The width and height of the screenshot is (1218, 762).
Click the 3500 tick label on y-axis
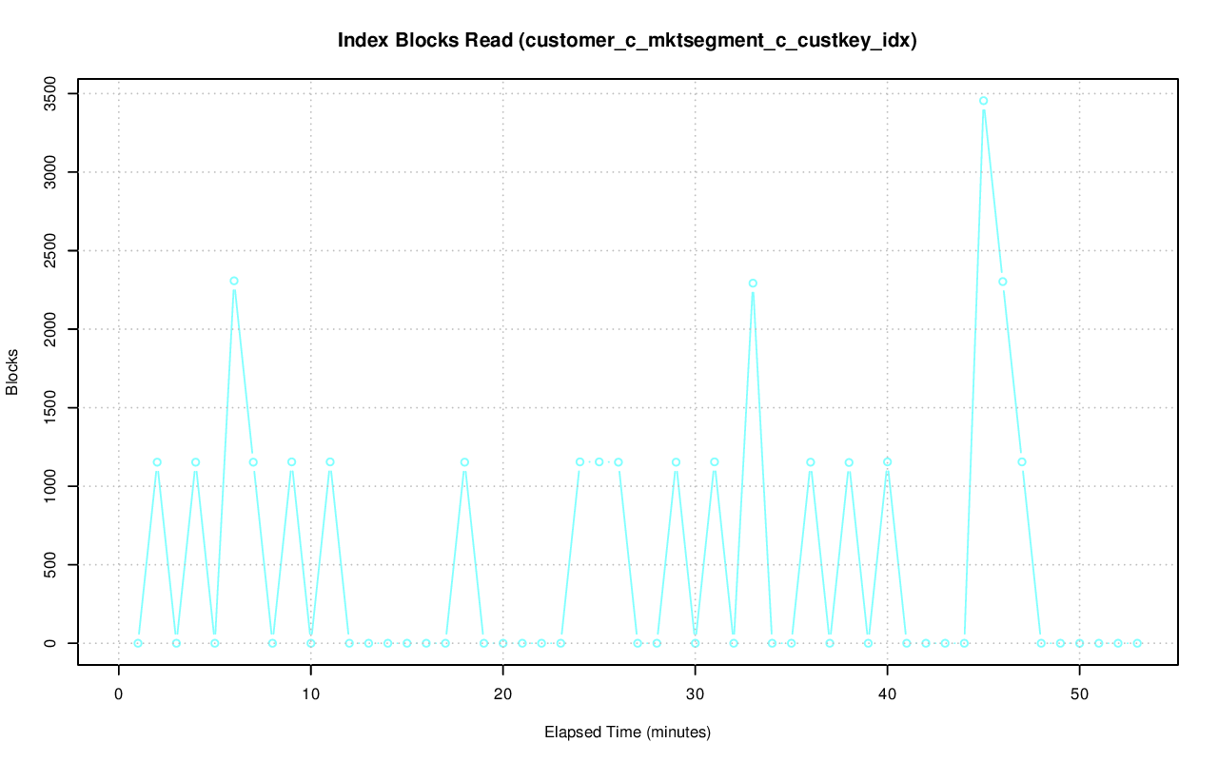[x=50, y=93]
